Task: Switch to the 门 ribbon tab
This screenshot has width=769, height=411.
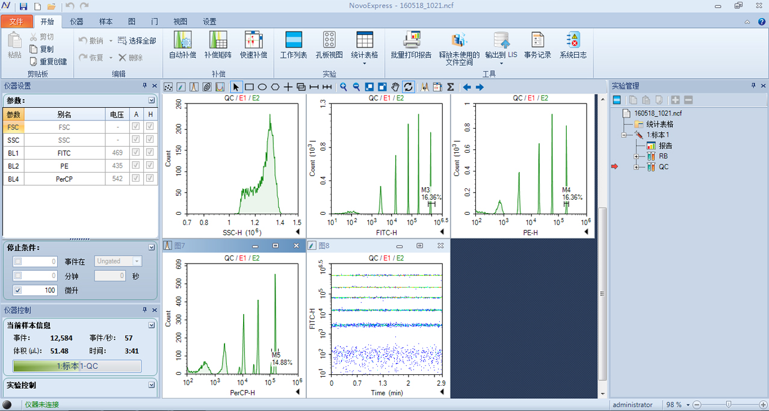Action: (155, 22)
